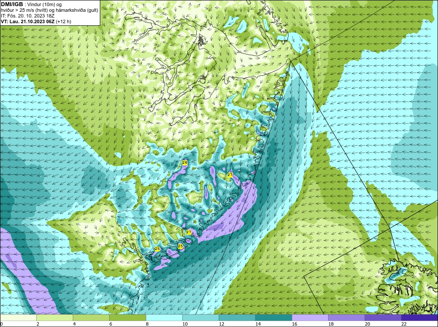This screenshot has height=327, width=438.
Task: Click the 4–6 m/s green legend swatch
Action: coord(92,318)
